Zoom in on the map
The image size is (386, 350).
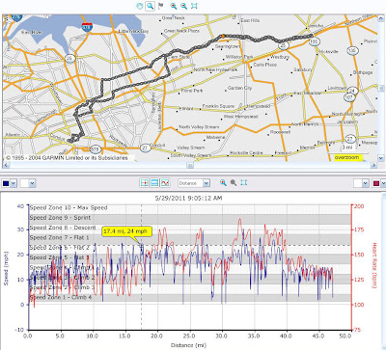point(174,6)
